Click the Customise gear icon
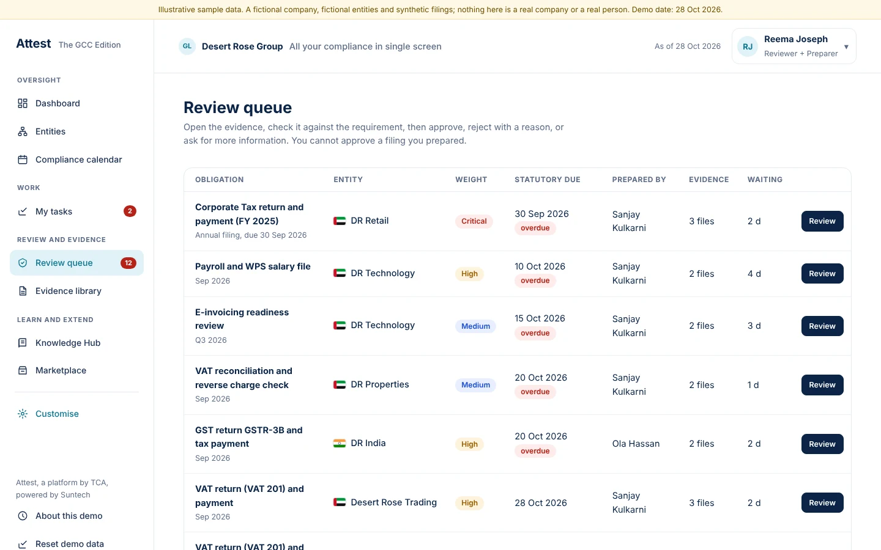881x550 pixels. [x=23, y=414]
